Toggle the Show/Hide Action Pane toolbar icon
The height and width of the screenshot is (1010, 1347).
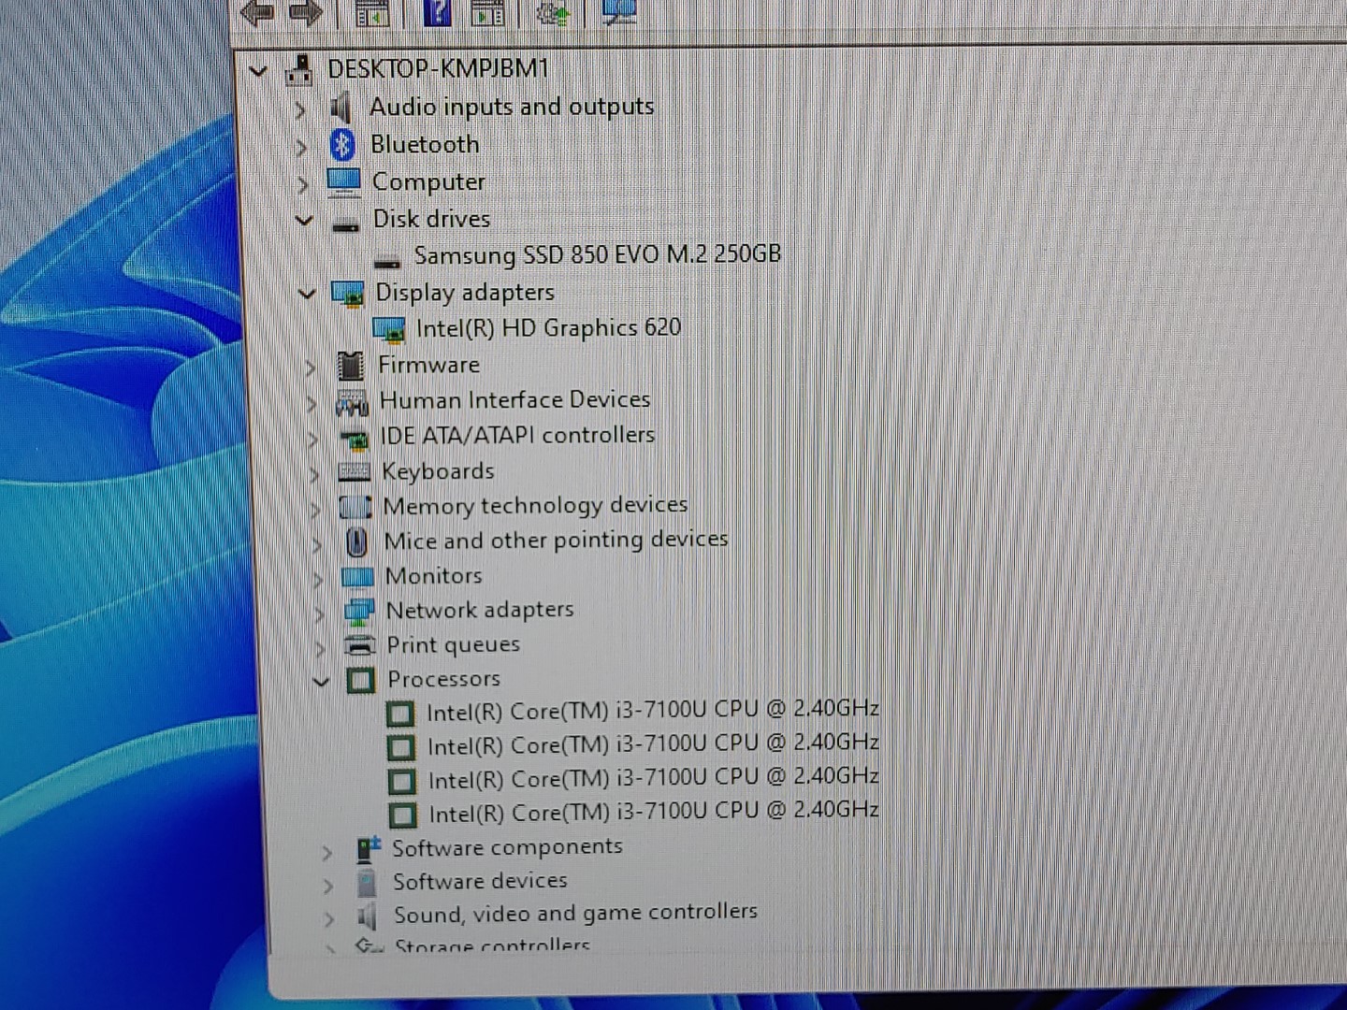point(487,13)
